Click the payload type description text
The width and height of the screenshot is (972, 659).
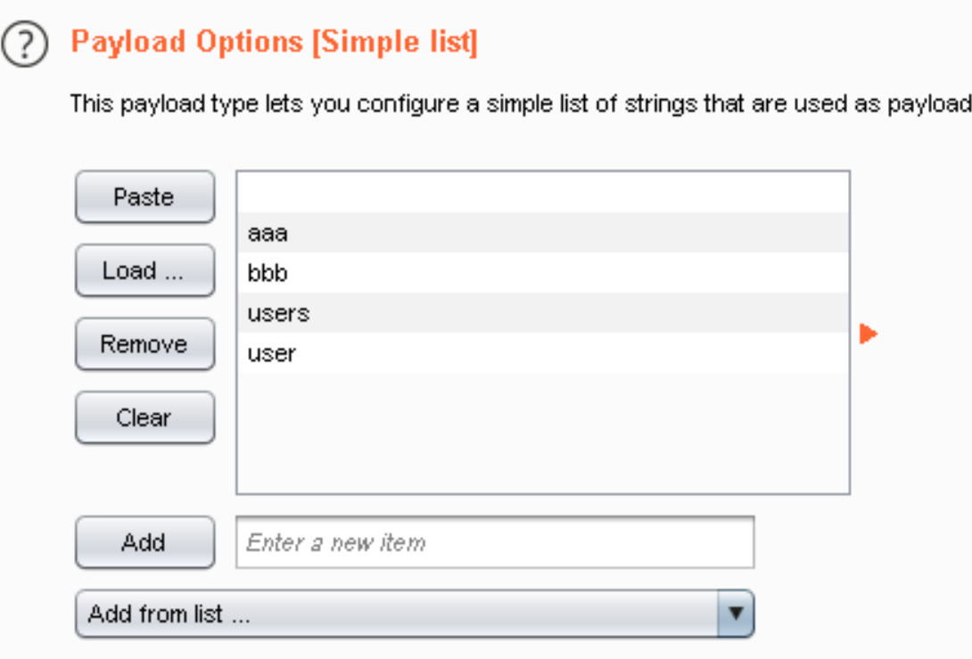(521, 103)
